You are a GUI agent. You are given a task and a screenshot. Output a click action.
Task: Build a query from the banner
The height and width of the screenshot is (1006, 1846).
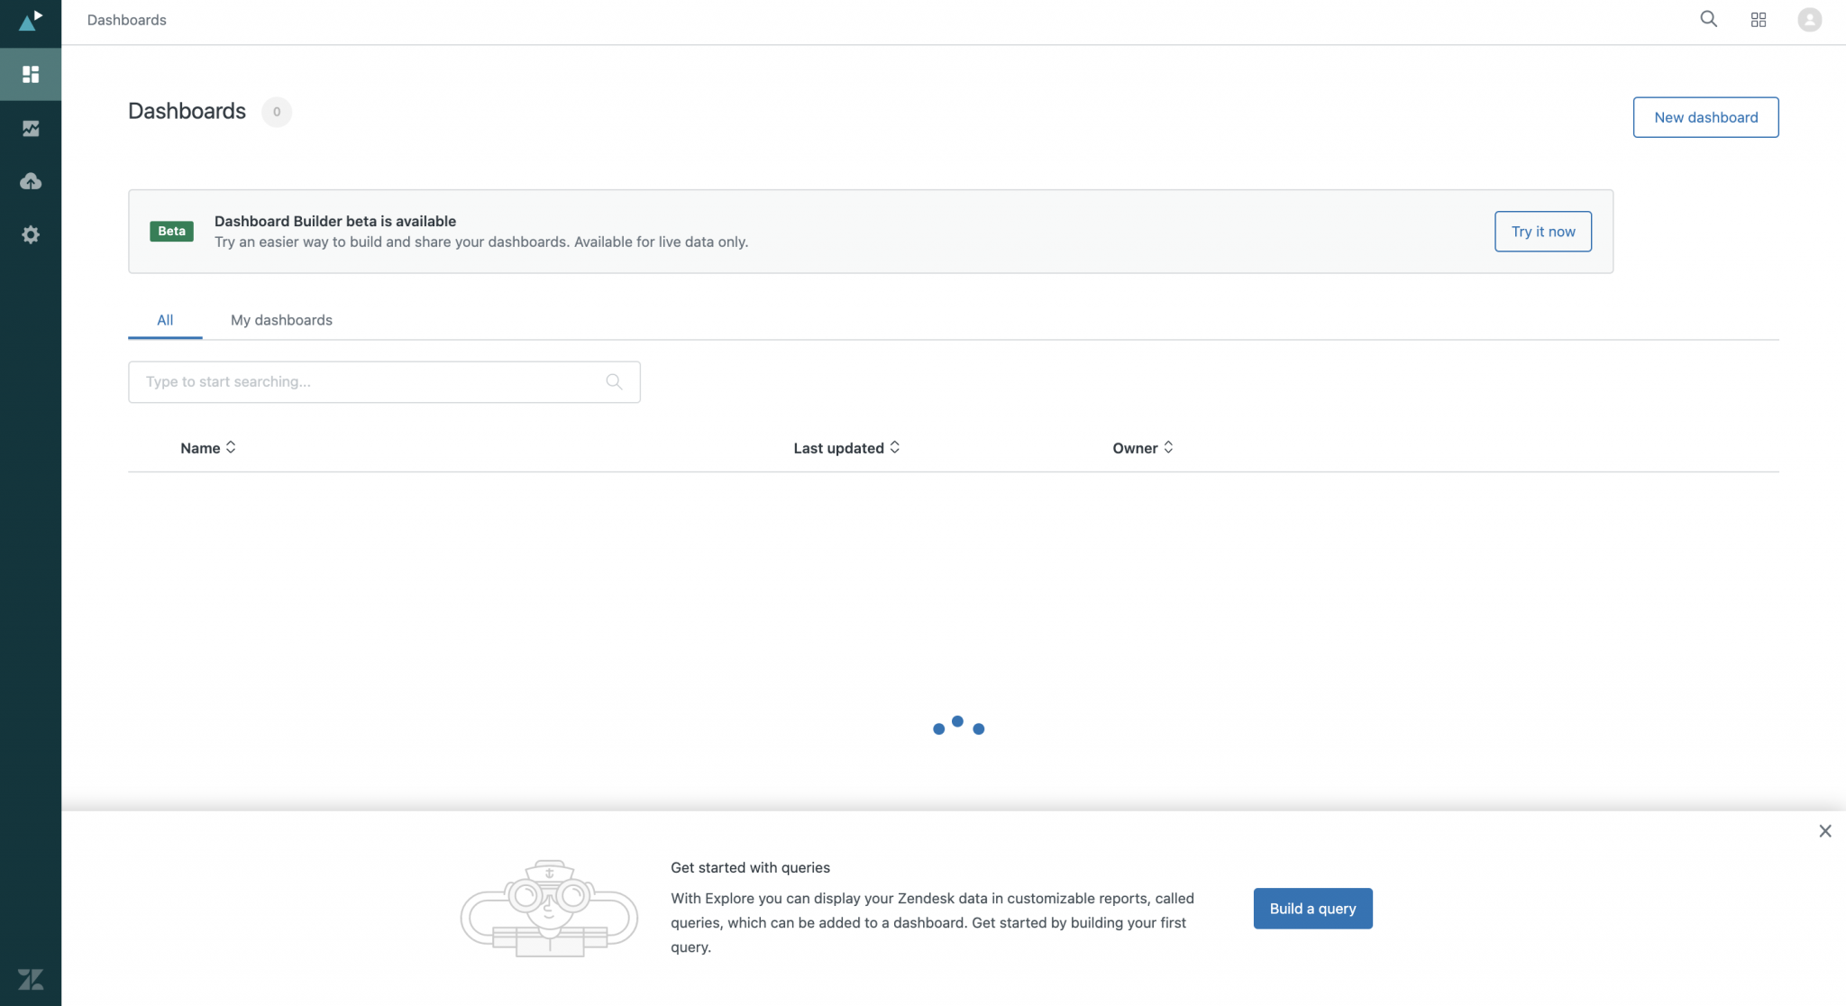1312,909
